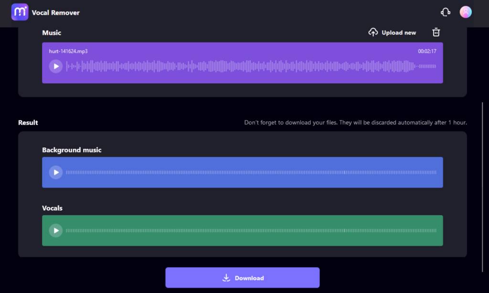
Task: Open your account via the profile avatar icon
Action: (465, 12)
